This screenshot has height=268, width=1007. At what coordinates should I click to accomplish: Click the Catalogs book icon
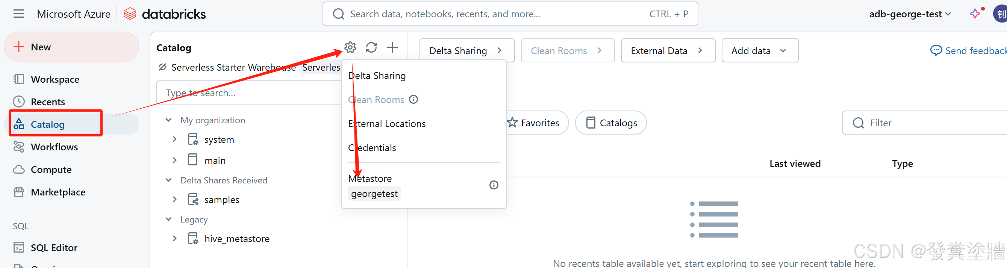pos(591,123)
